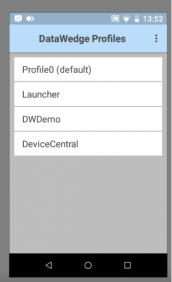Tap the Android back navigation triangle
Viewport: 172px width, 282px height.
[x=49, y=265]
